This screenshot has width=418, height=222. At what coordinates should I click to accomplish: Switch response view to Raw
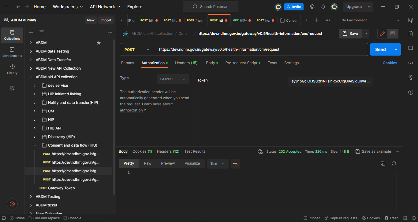point(147,163)
